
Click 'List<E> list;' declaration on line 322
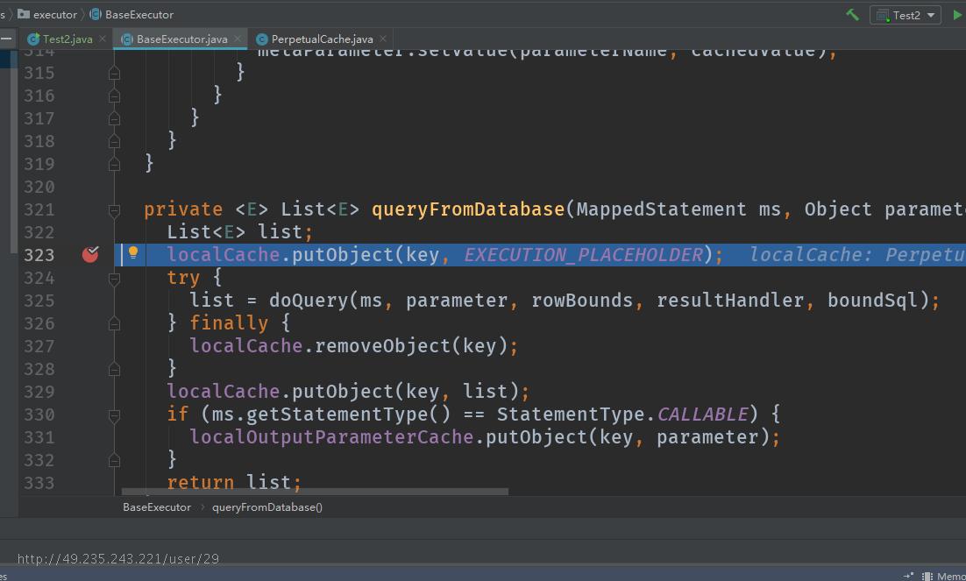(x=239, y=231)
